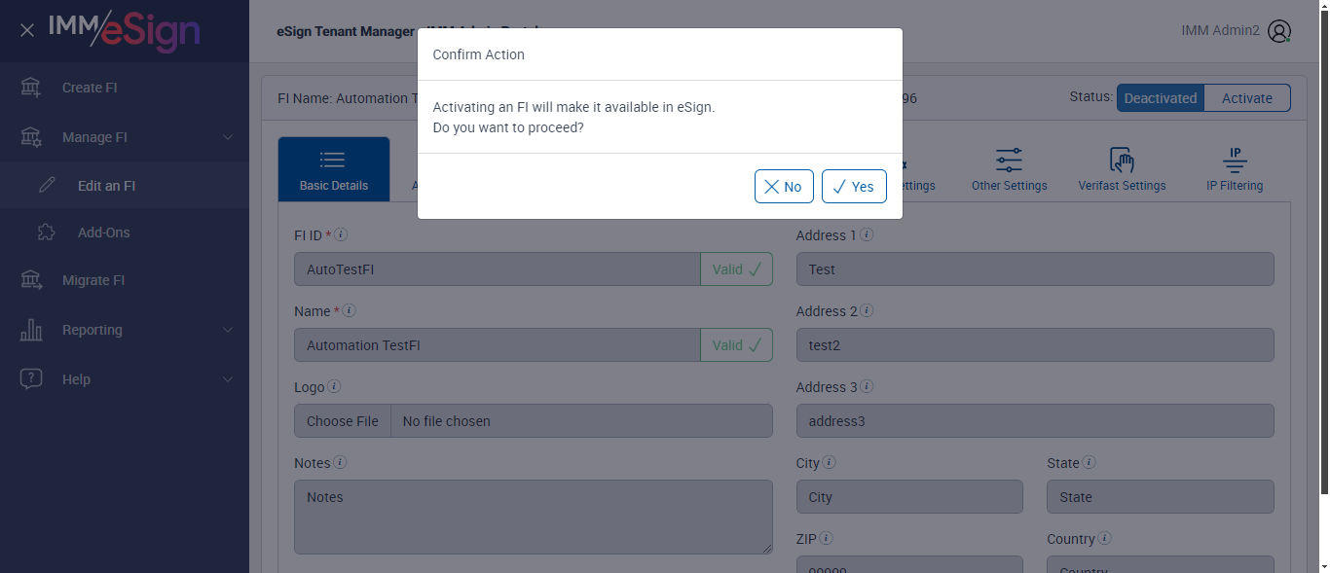1330x573 pixels.
Task: Click the Choose File logo upload button
Action: tap(343, 421)
